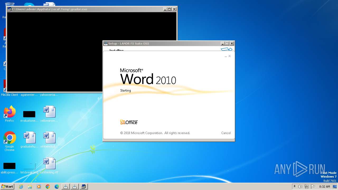Switch to the first installer taskbar button
This screenshot has width=338, height=190.
click(66, 187)
